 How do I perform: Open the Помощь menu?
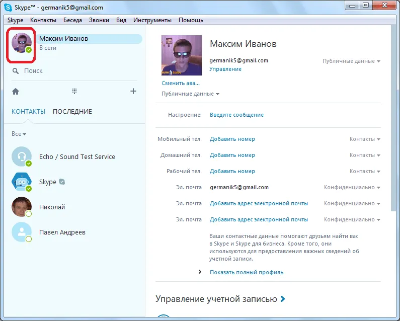pyautogui.click(x=191, y=20)
